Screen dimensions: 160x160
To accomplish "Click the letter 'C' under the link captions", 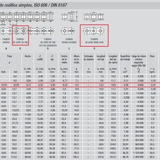I will pos(94,48).
